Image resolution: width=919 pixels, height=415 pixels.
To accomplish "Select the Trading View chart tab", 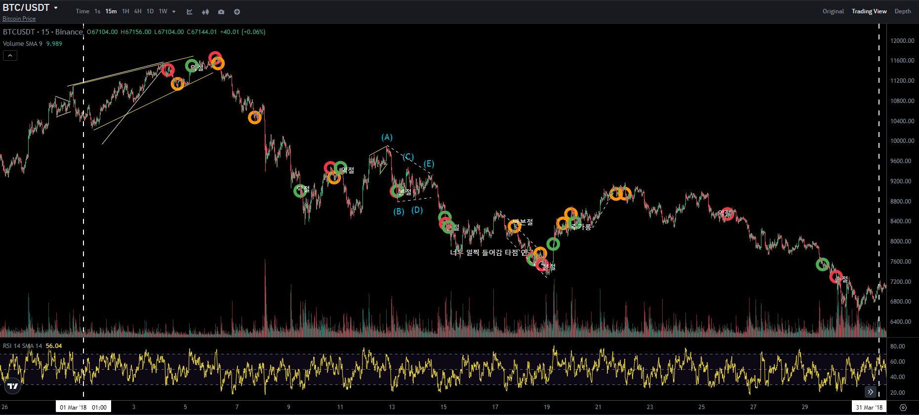I will [x=869, y=11].
